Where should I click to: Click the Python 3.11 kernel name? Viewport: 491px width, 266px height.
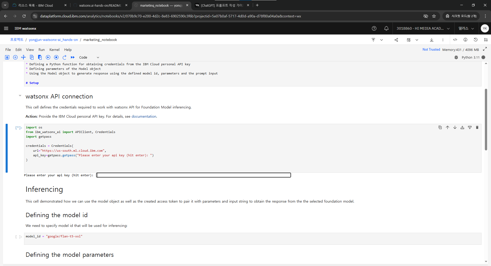471,57
